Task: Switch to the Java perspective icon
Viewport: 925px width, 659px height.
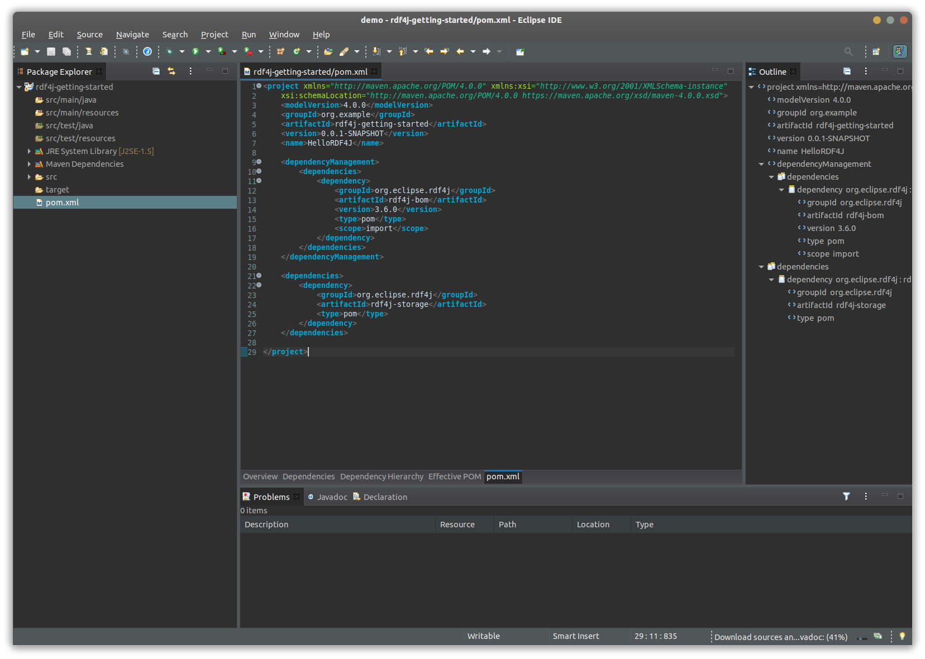Action: pyautogui.click(x=900, y=51)
